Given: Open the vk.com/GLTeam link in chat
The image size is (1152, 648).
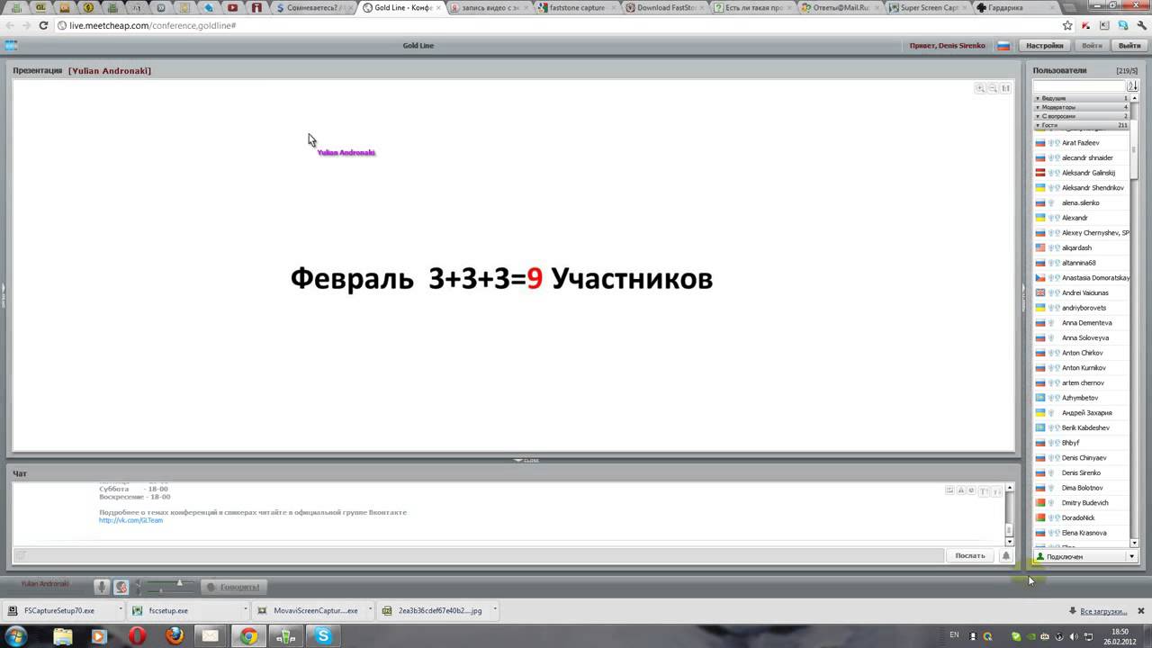Looking at the screenshot, I should point(130,520).
